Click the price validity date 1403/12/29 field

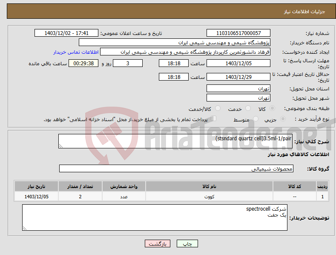point(238,77)
